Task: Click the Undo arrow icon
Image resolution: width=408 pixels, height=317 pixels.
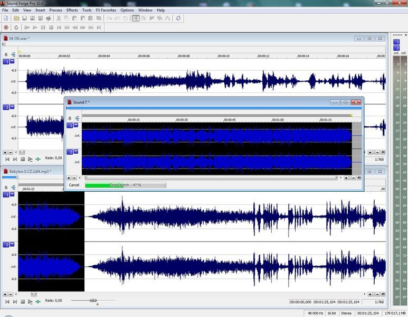Action: click(x=109, y=18)
